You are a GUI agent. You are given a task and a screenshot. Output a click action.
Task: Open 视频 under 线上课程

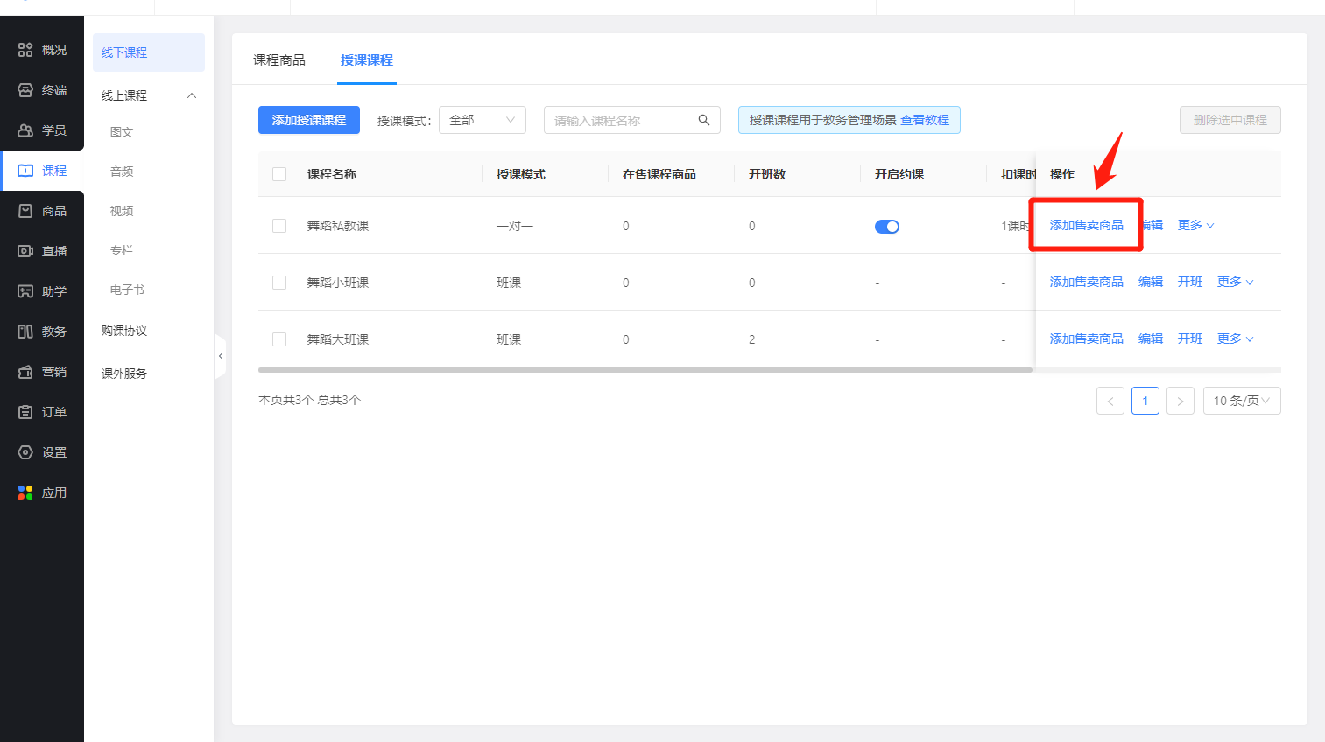(x=122, y=211)
